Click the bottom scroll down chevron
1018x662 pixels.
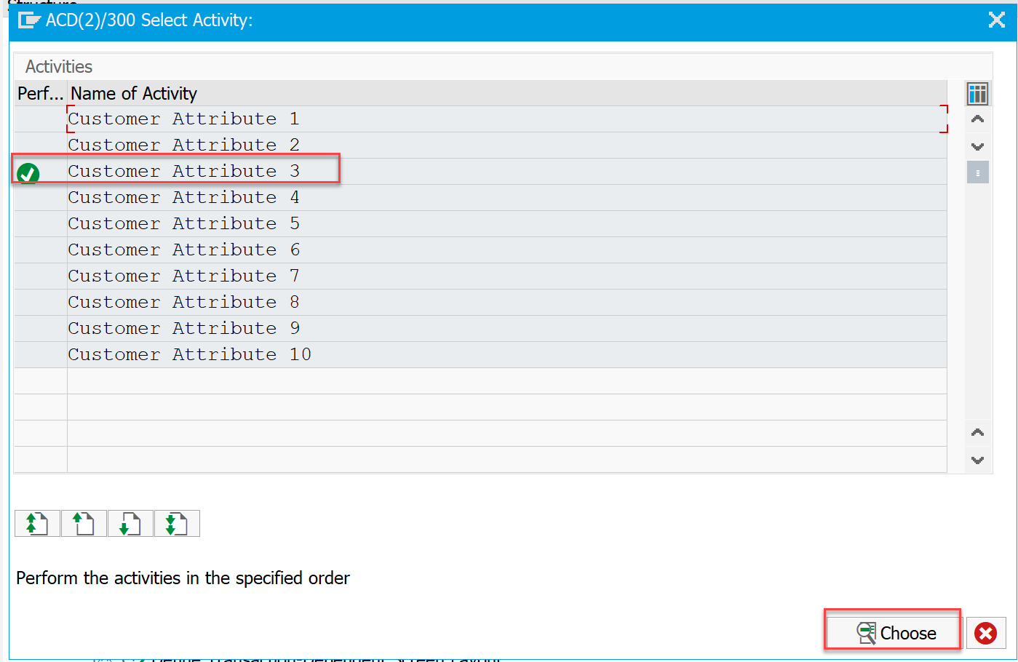pos(977,460)
